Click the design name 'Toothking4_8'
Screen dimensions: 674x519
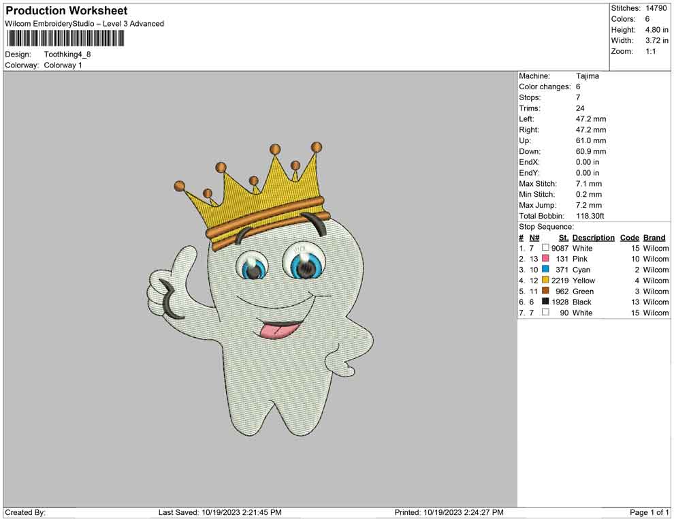point(67,54)
